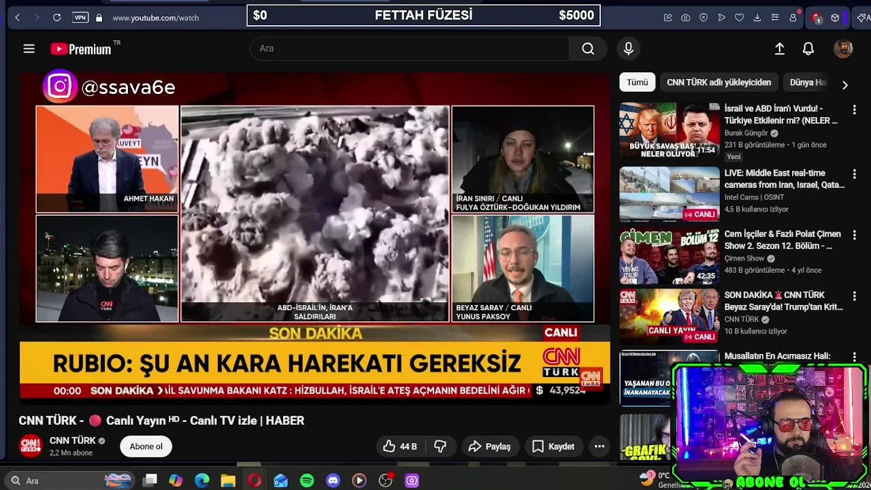Launch Copilot from the taskbar

point(176,480)
